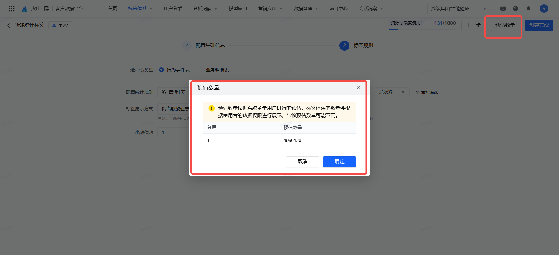Click the 预估数量 button in header
This screenshot has width=559, height=255.
tap(505, 25)
